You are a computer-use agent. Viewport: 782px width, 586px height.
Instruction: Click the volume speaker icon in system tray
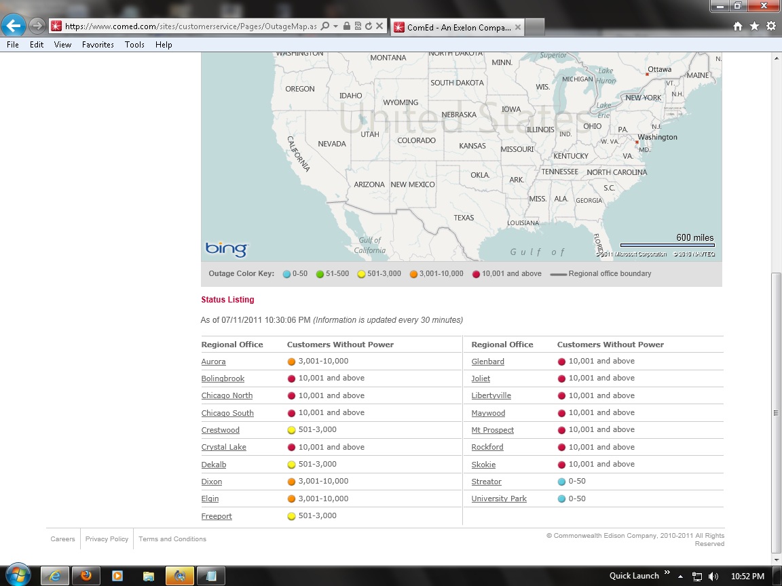click(x=713, y=577)
